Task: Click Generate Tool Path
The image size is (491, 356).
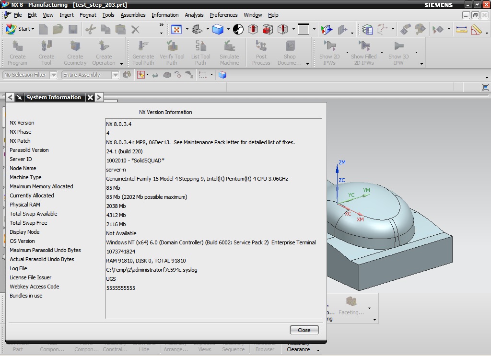Action: [143, 53]
